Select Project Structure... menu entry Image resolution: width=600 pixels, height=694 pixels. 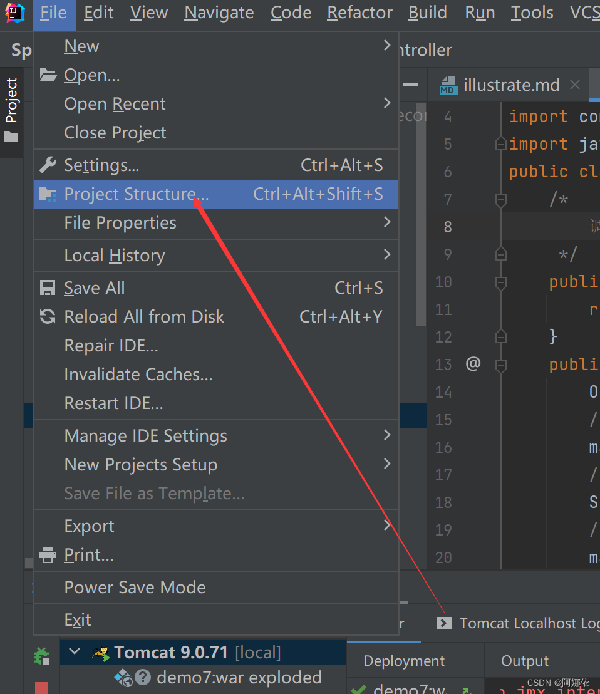216,194
